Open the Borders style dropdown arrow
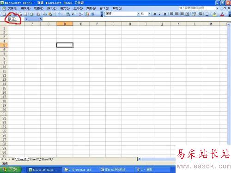 [x=211, y=14]
